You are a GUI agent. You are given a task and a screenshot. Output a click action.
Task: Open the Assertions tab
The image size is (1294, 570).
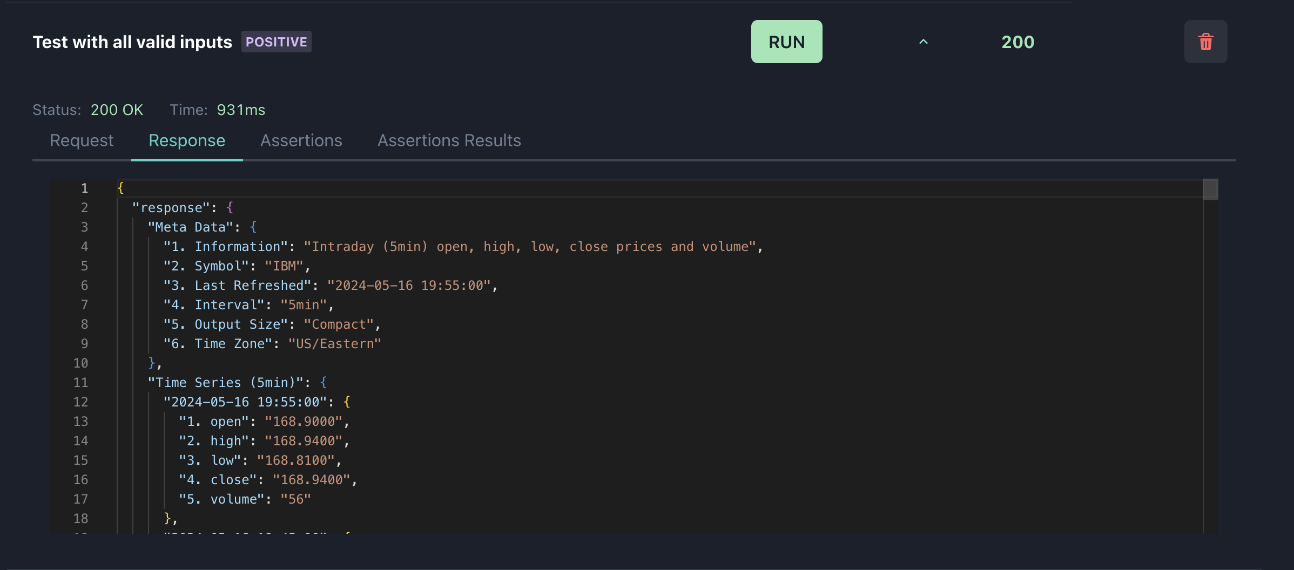[x=301, y=141]
